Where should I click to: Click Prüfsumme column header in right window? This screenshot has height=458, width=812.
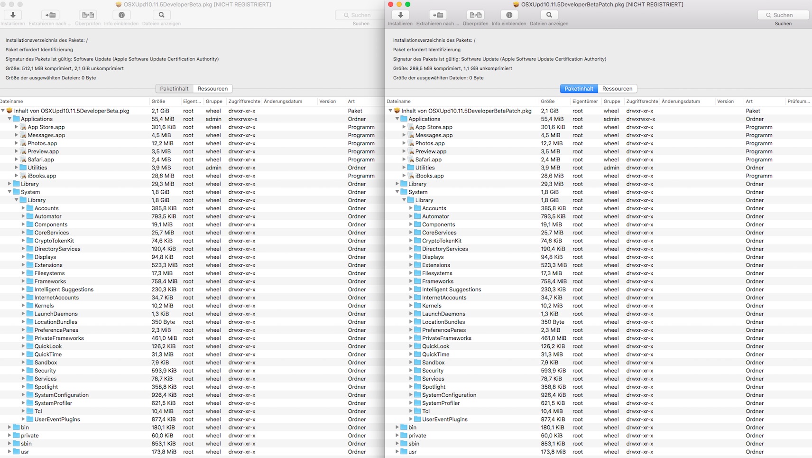799,101
